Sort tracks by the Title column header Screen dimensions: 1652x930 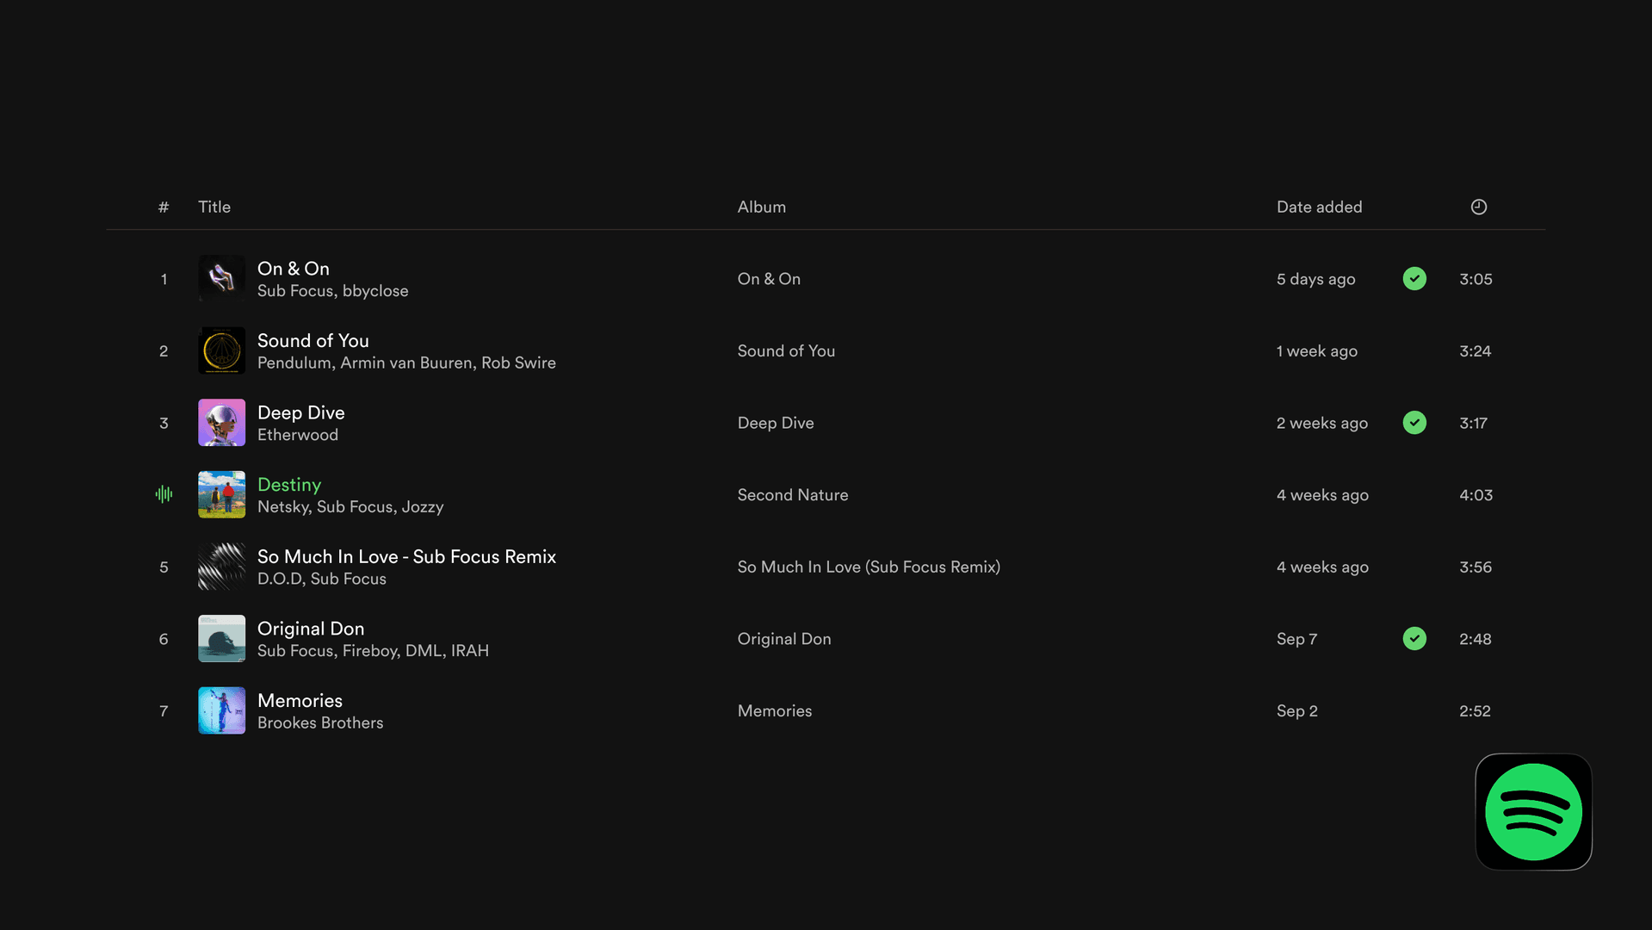tap(214, 207)
